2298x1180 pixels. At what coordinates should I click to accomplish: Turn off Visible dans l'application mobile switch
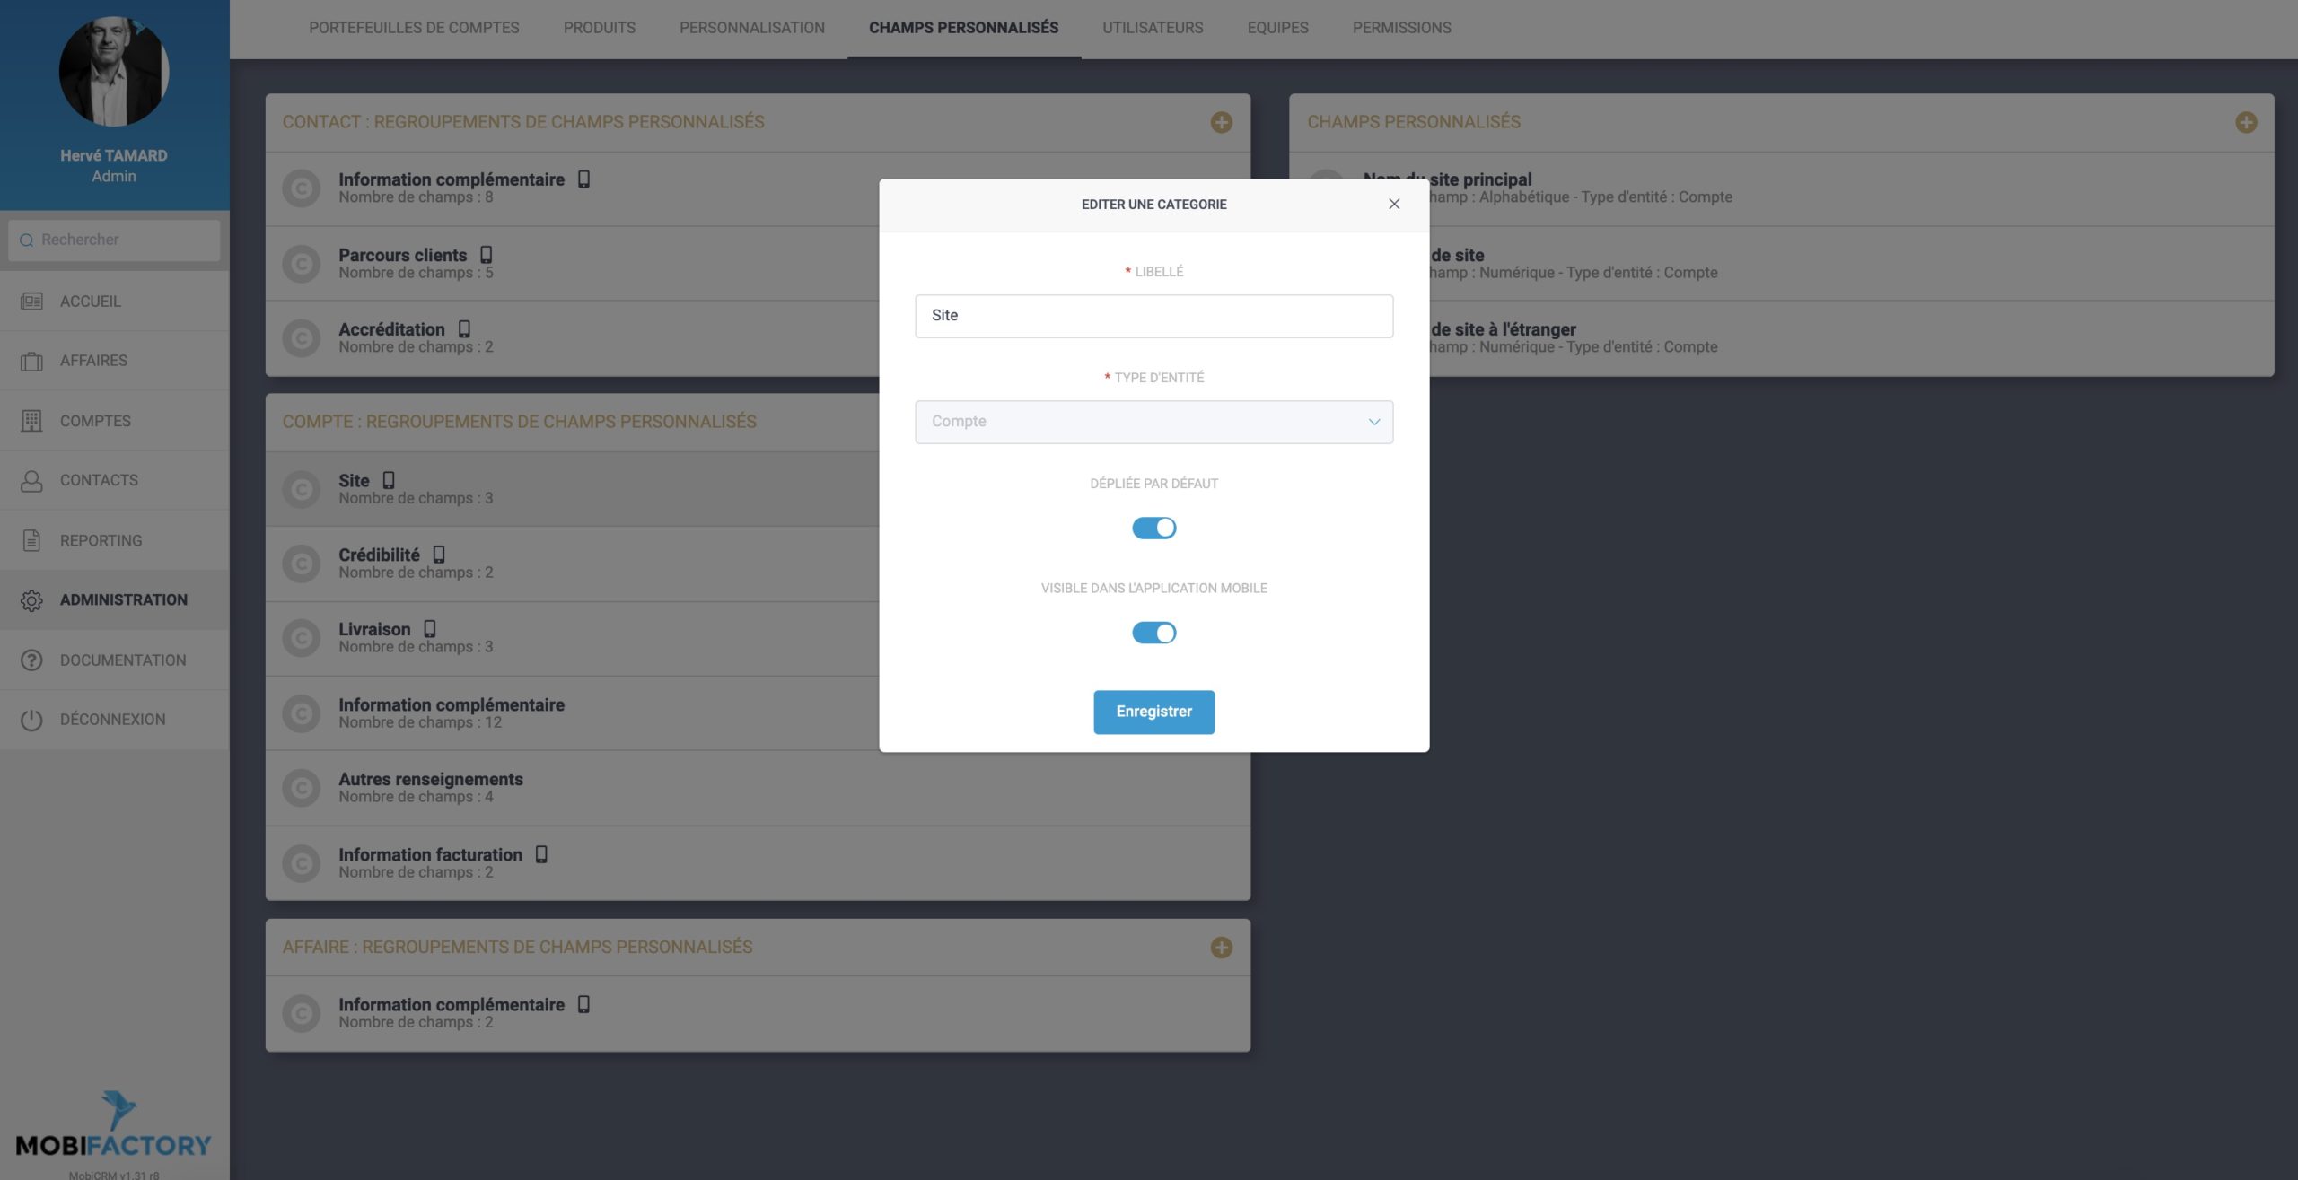tap(1153, 633)
